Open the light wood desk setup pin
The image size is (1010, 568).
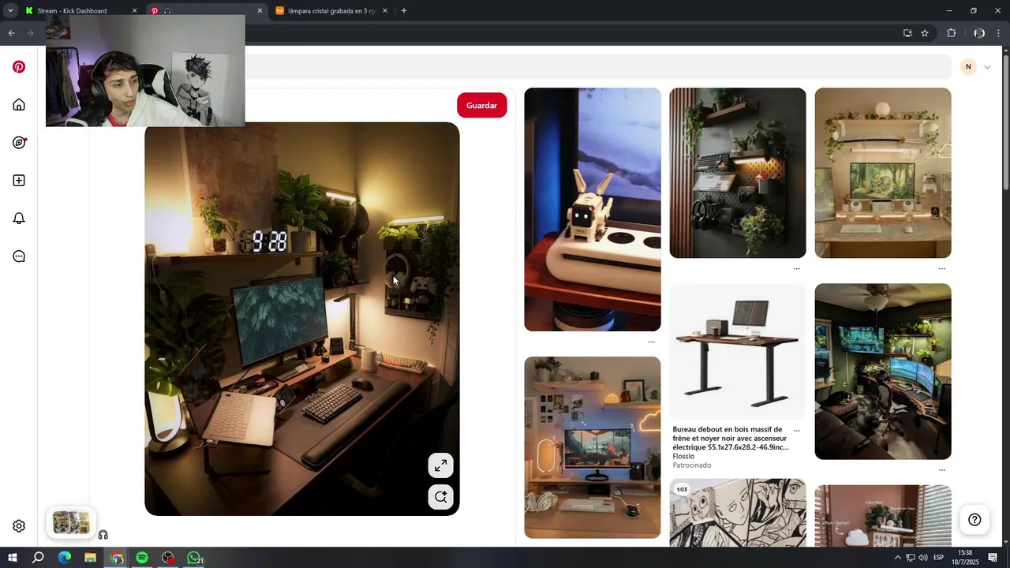[x=883, y=173]
